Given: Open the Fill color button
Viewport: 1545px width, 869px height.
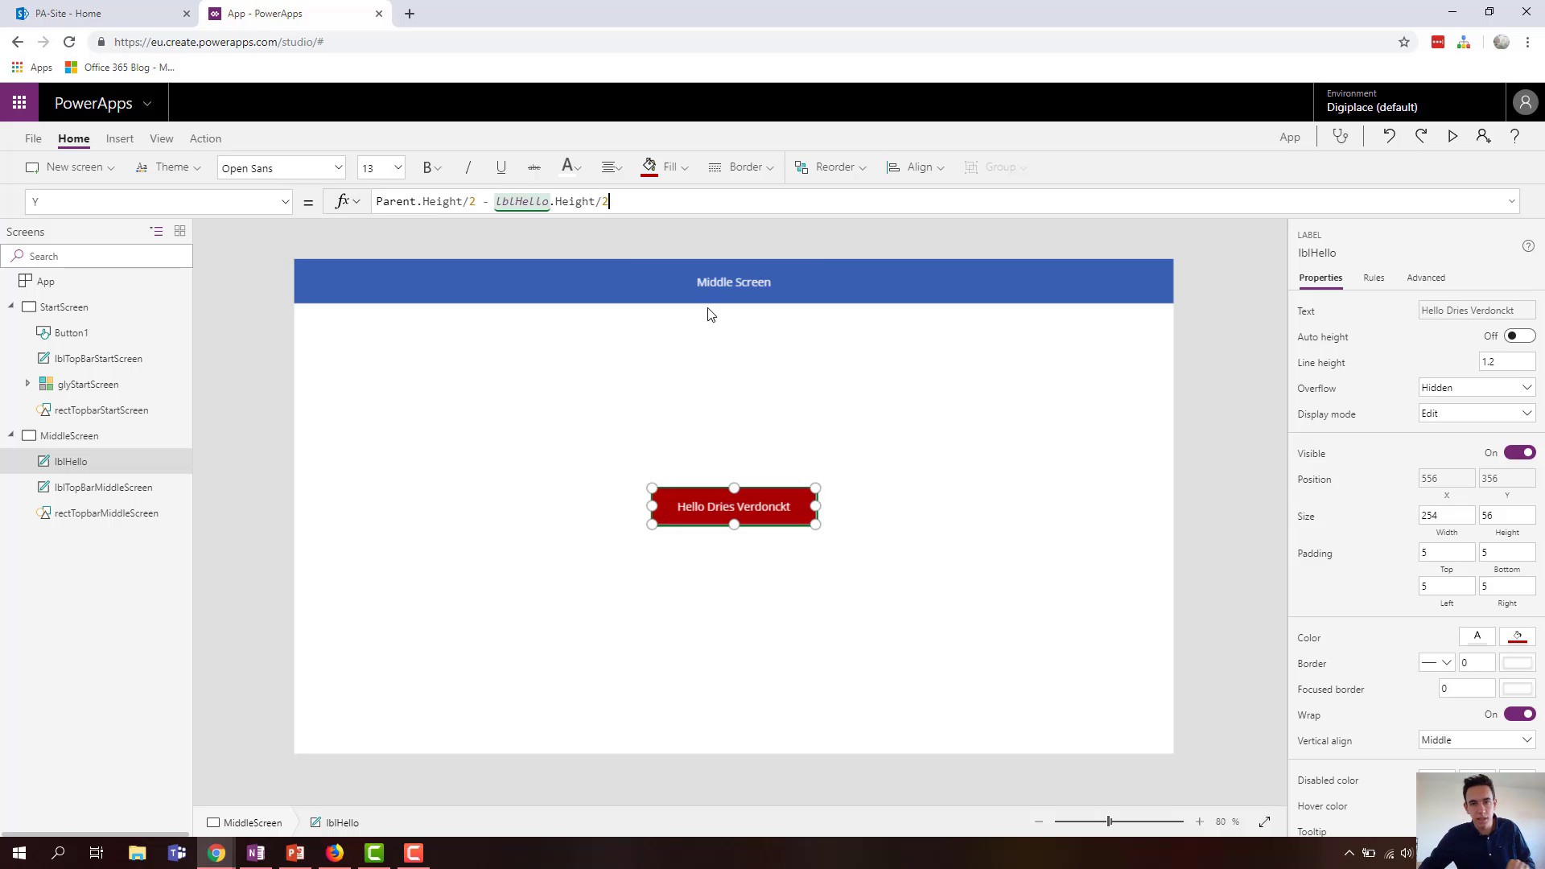Looking at the screenshot, I should point(665,167).
